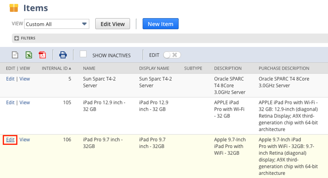Toggle the inline Edit switch on
The width and height of the screenshot is (328, 178).
(x=172, y=55)
